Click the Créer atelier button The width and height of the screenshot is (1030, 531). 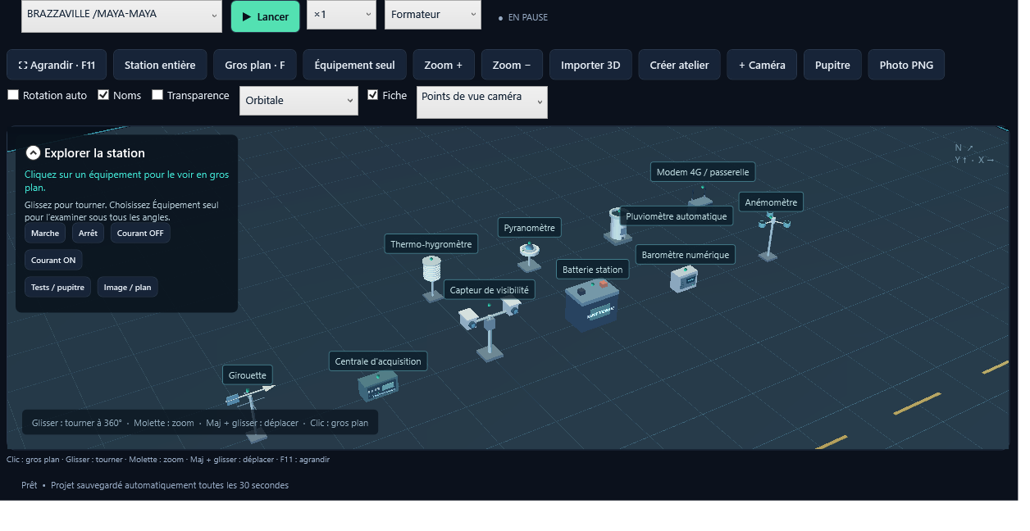tap(679, 65)
